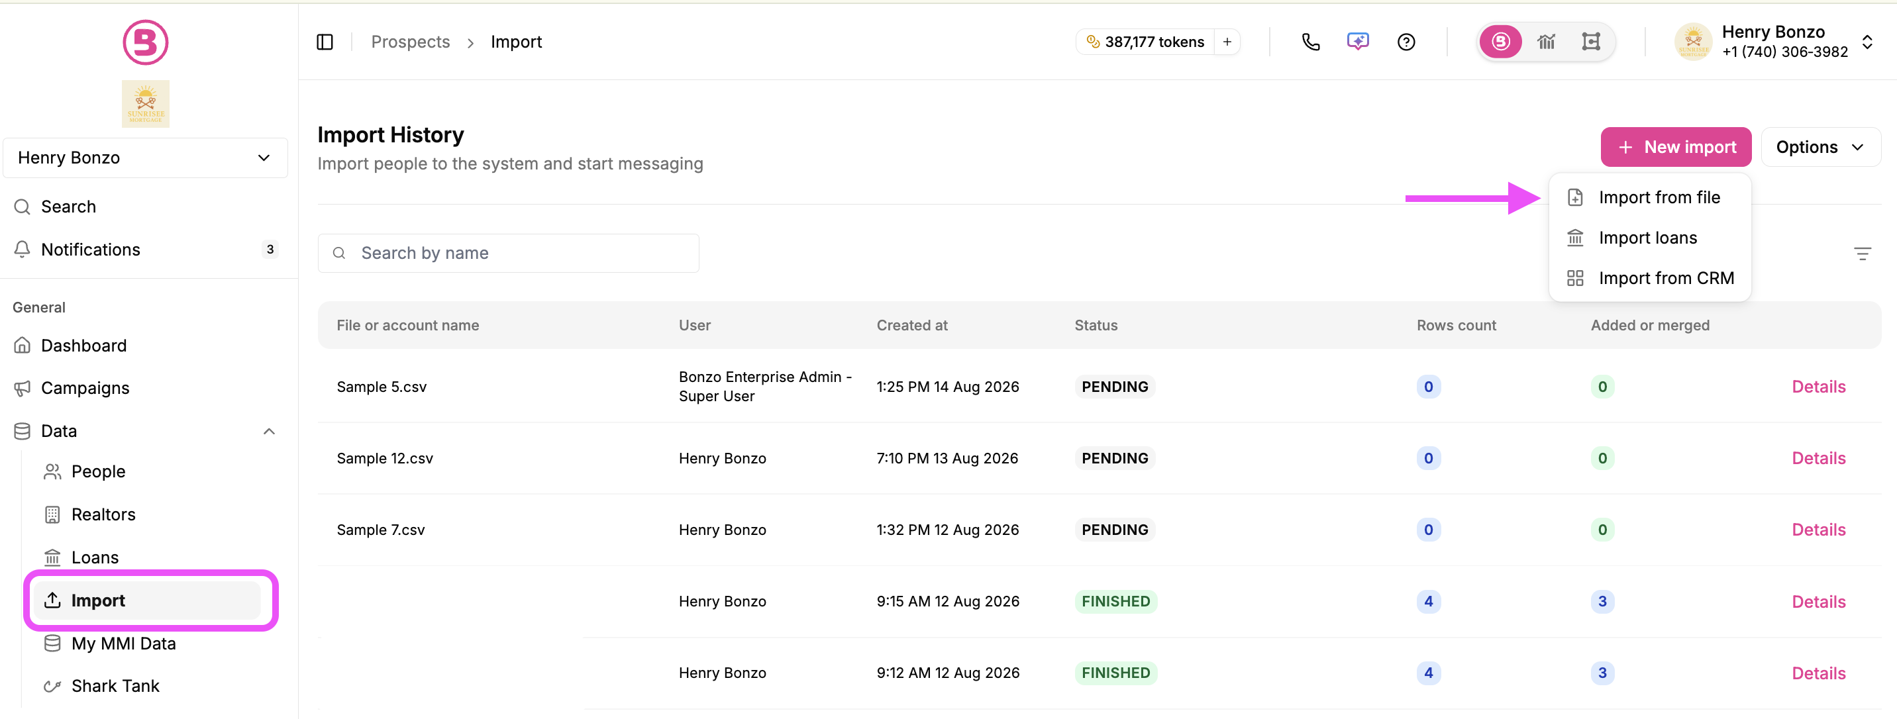Click added count 3 of 9:12 AM import
The width and height of the screenshot is (1897, 719).
tap(1602, 673)
